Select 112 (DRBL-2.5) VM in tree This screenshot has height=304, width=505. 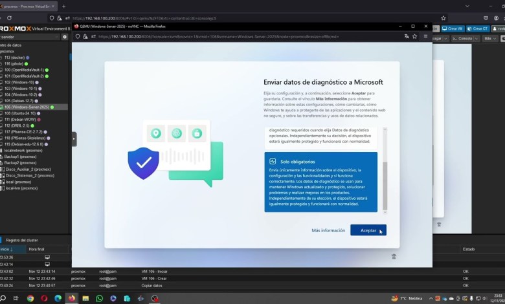(x=18, y=125)
